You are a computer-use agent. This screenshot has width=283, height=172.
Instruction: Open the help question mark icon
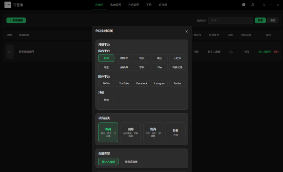coord(244,5)
